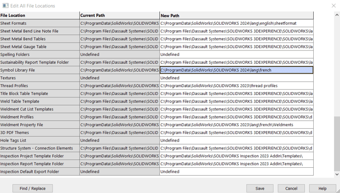Click the Current Path cell for Symbol Library File
The image size is (340, 193).
click(120, 70)
